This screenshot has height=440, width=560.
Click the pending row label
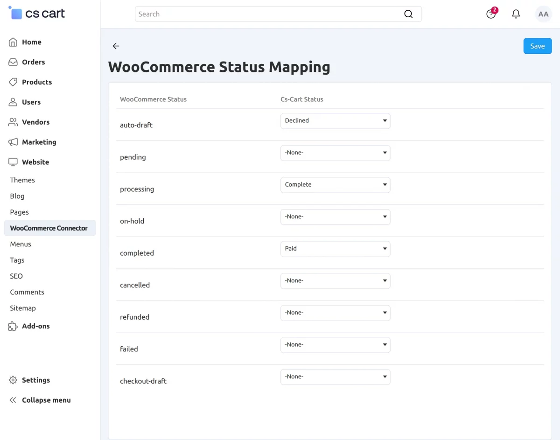point(133,157)
